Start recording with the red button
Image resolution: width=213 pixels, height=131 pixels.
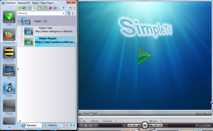click(x=165, y=125)
